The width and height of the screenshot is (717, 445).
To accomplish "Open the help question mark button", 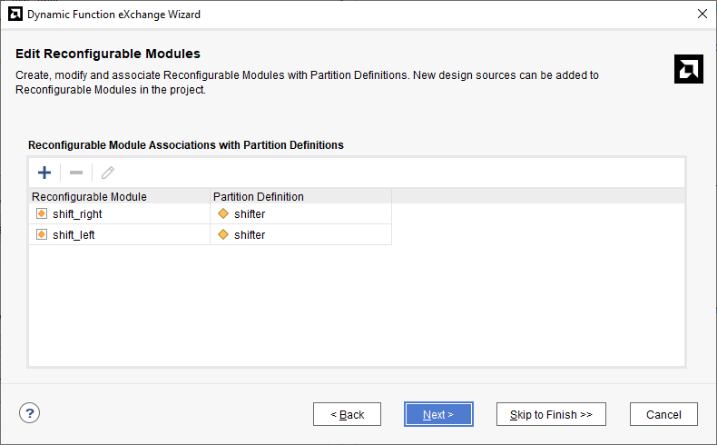I will click(x=29, y=413).
